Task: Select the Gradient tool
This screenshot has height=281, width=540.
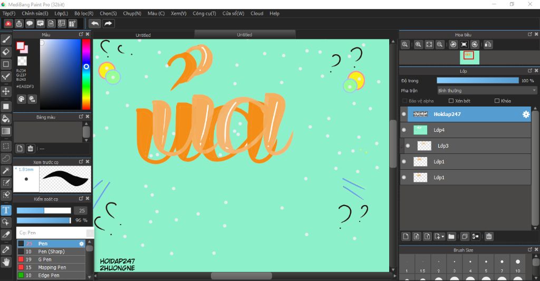Action: 6,131
